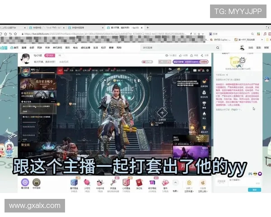This screenshot has height=217, width=271.
Task: Click the trophy icon on game sidebar
Action: click(204, 104)
